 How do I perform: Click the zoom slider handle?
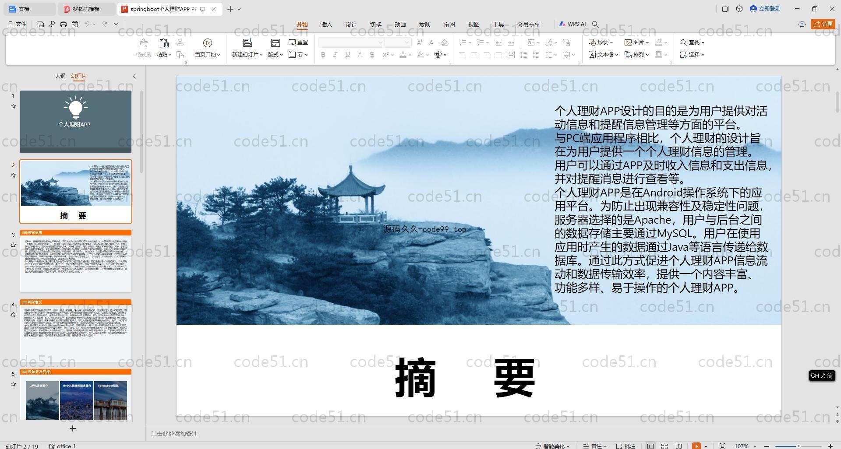799,446
